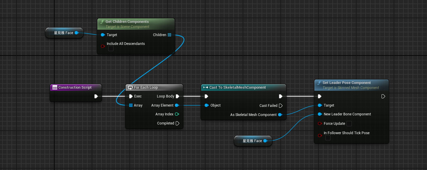The width and height of the screenshot is (427, 170).
Task: Click the As Skeletal Mesh Component pin
Action: (x=280, y=115)
